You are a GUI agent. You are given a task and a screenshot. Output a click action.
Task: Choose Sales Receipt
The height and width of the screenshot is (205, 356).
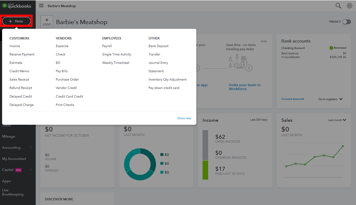pyautogui.click(x=19, y=79)
